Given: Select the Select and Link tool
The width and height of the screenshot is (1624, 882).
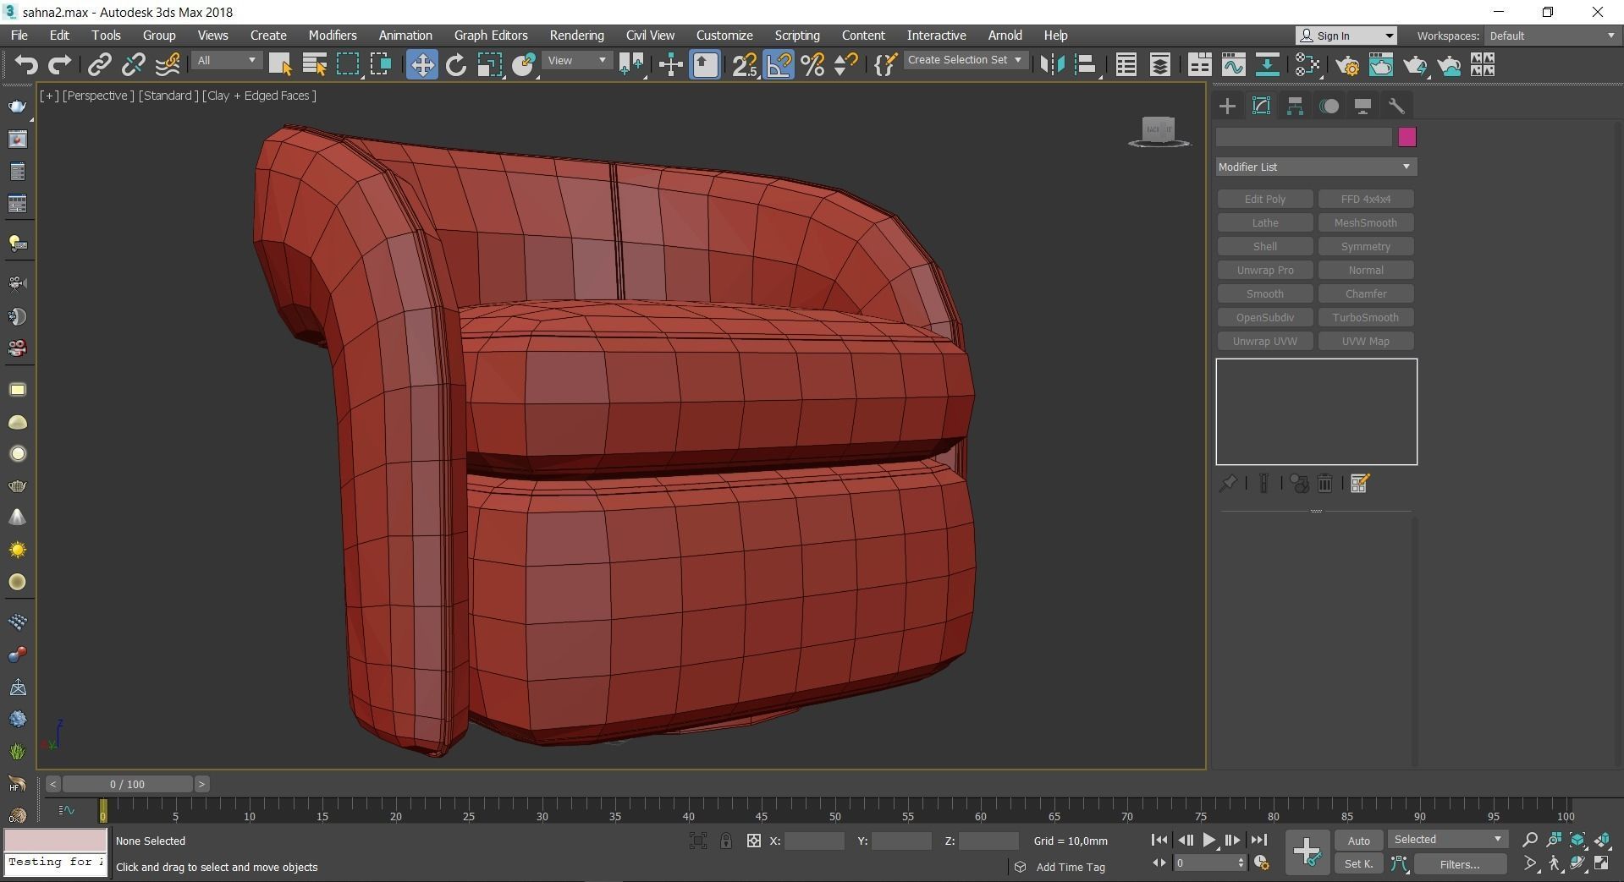Looking at the screenshot, I should pos(100,65).
